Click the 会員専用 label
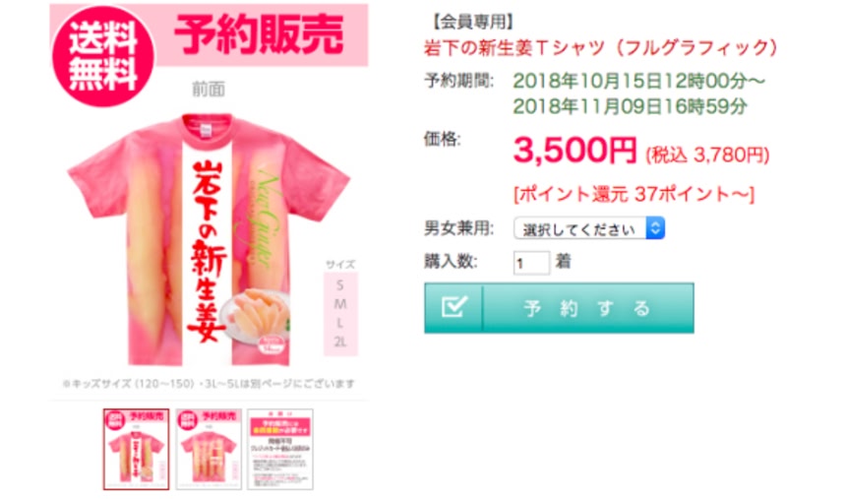 [x=472, y=22]
